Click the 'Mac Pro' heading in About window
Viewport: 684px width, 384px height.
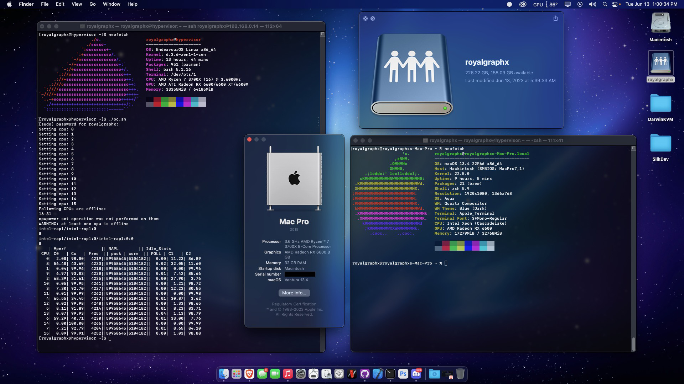pyautogui.click(x=294, y=222)
